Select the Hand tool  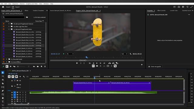pyautogui.click(x=3, y=98)
